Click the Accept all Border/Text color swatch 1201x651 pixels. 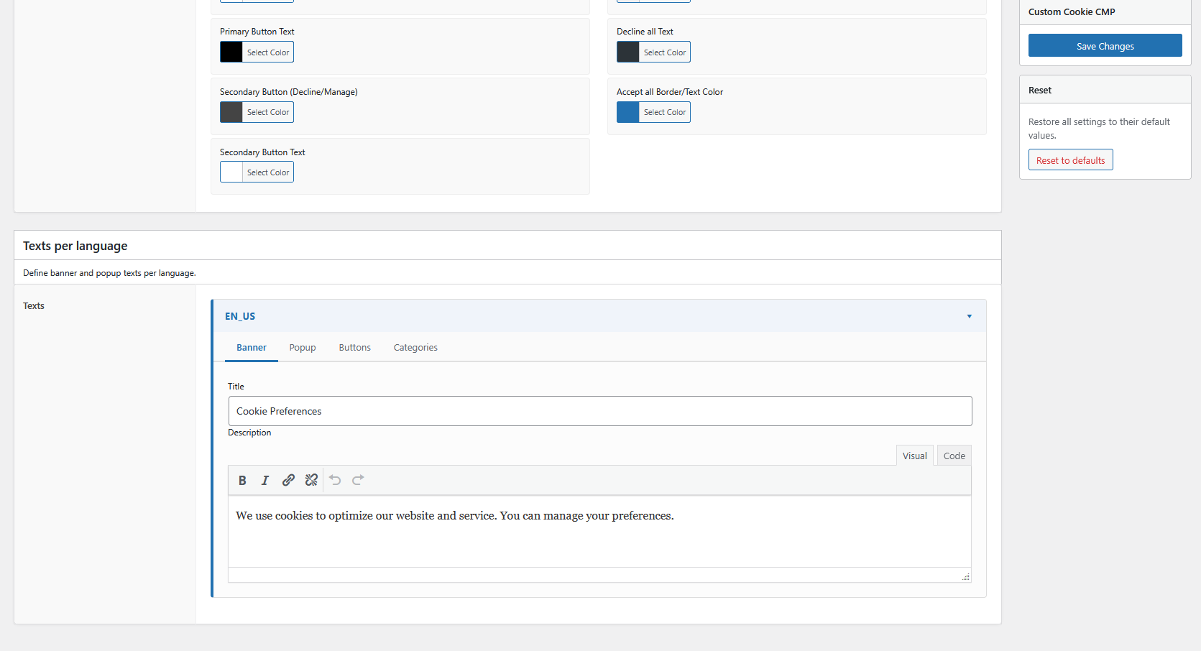tap(627, 112)
